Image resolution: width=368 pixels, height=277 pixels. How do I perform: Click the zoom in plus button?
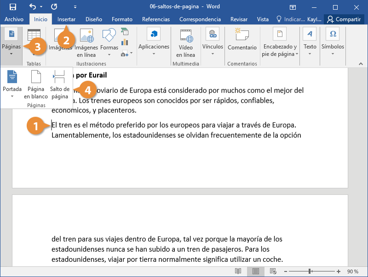coord(339,271)
